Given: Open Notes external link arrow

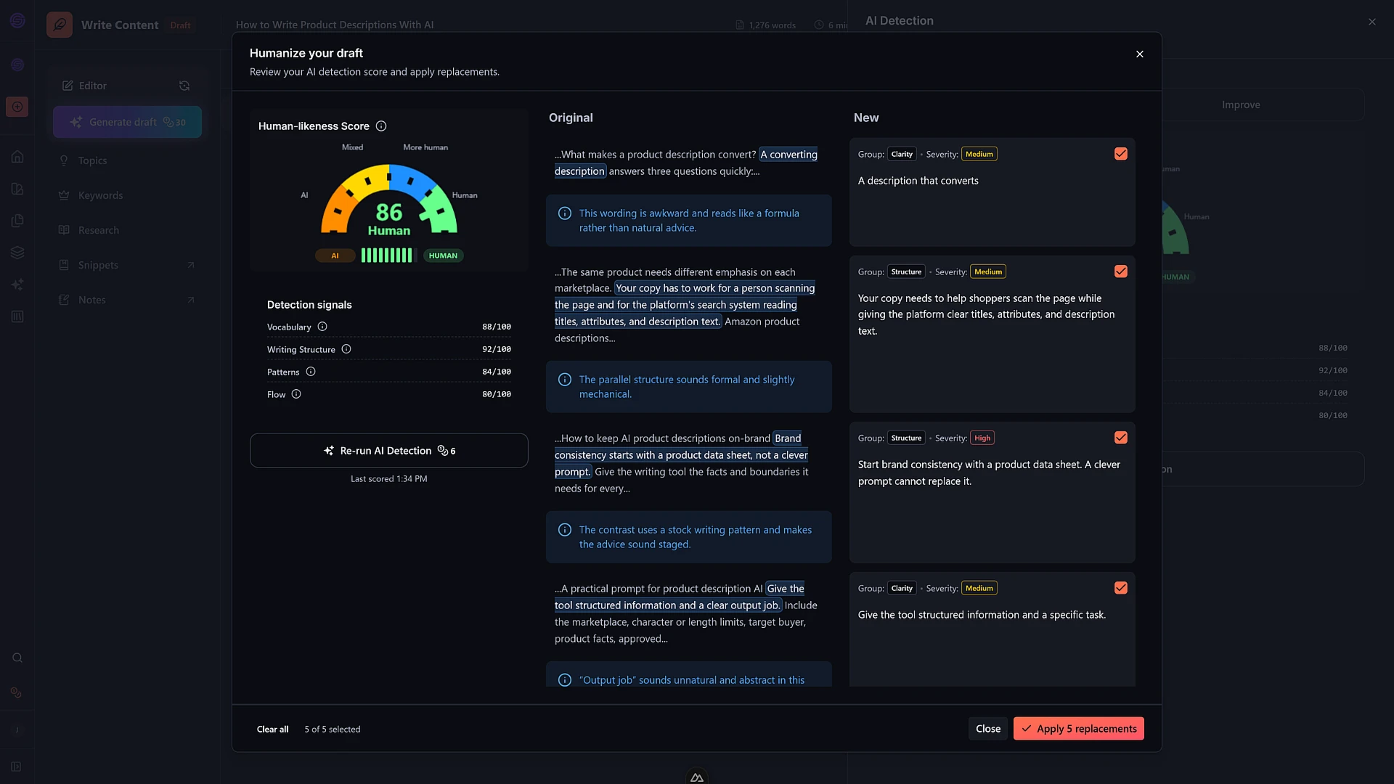Looking at the screenshot, I should tap(191, 300).
